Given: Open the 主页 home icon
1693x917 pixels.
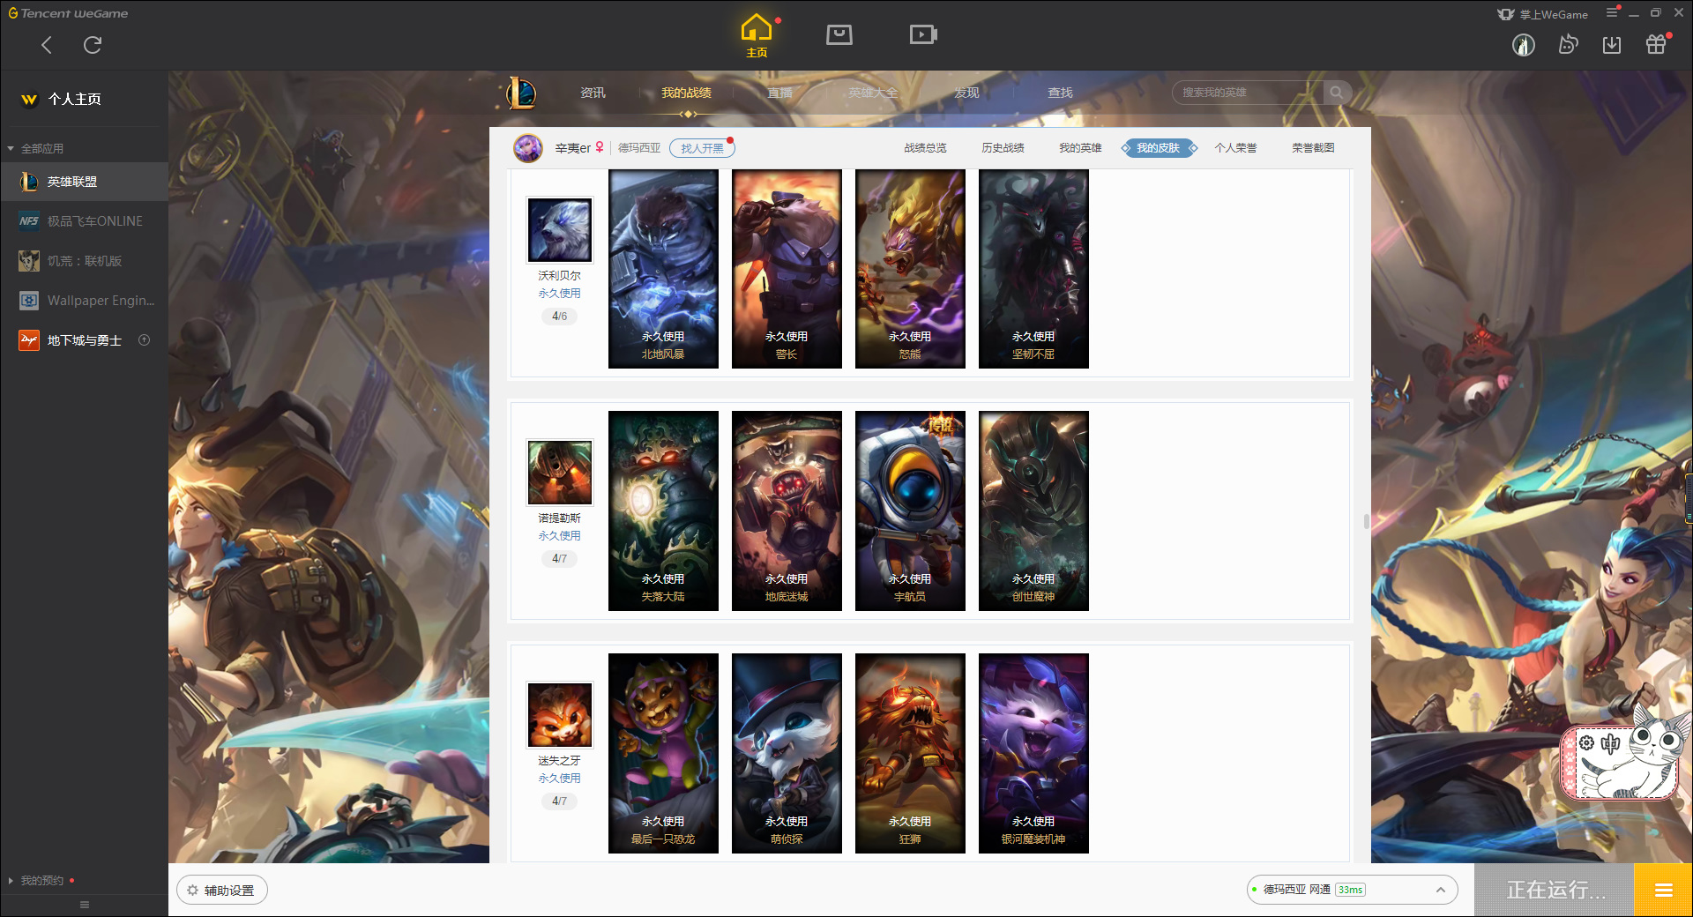Looking at the screenshot, I should (x=757, y=36).
